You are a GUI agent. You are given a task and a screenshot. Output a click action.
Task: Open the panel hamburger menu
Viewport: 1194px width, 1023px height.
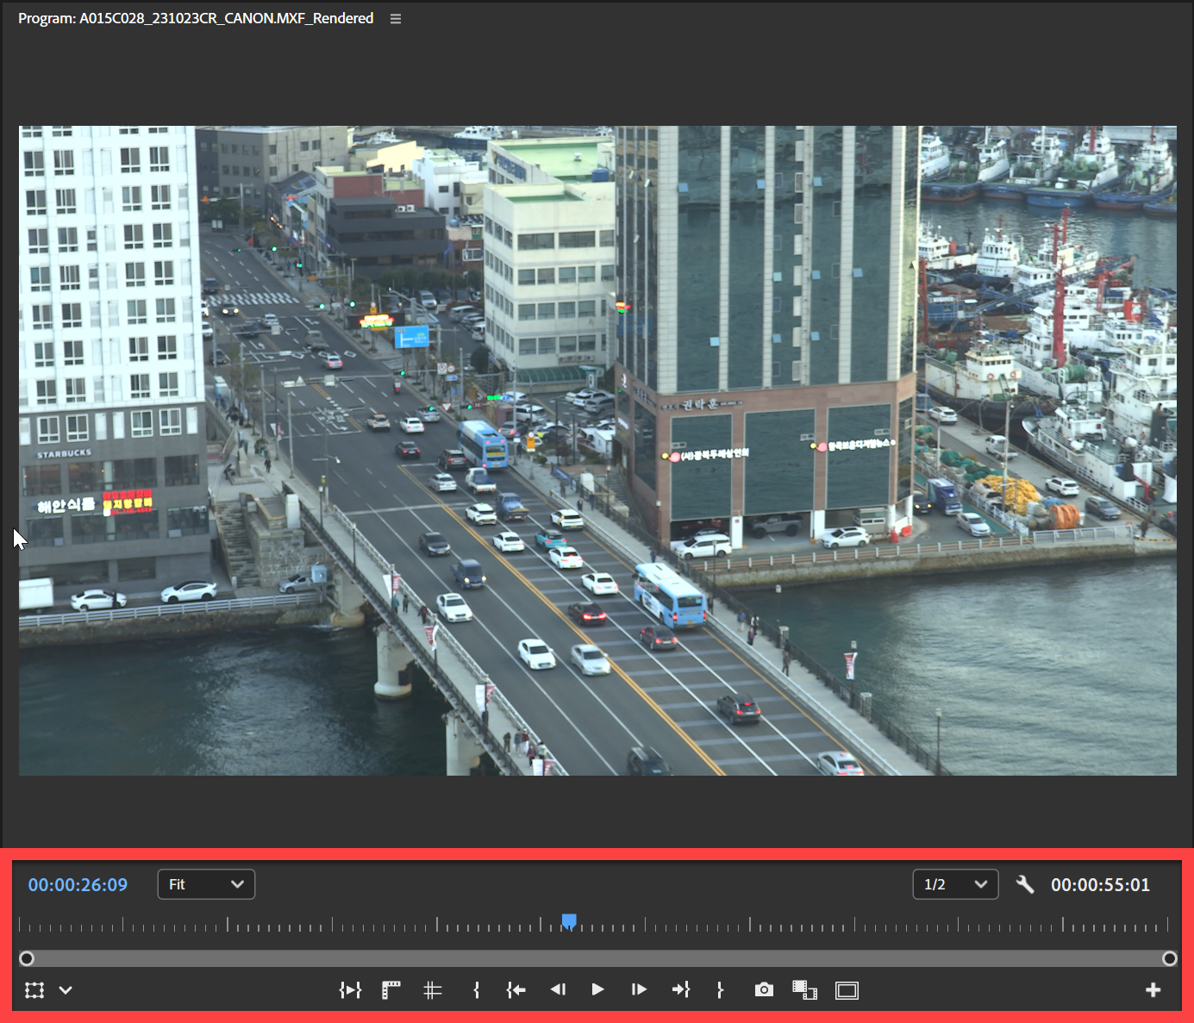(x=395, y=17)
